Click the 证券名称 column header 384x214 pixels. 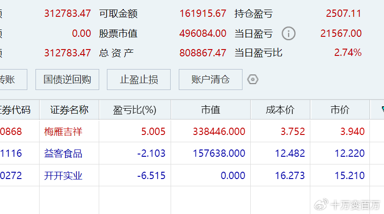69,109
